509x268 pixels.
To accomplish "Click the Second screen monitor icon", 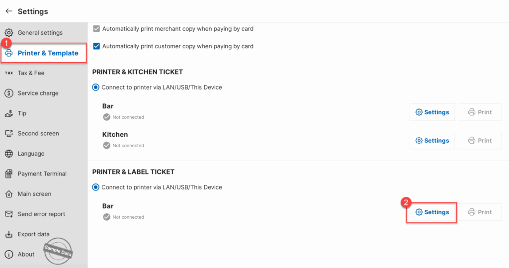I will 8,133.
